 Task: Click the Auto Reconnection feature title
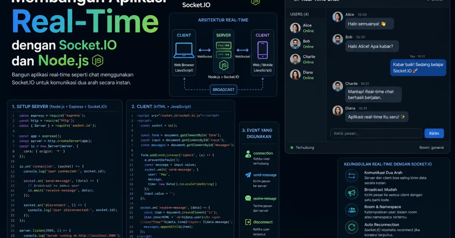pyautogui.click(x=382, y=224)
